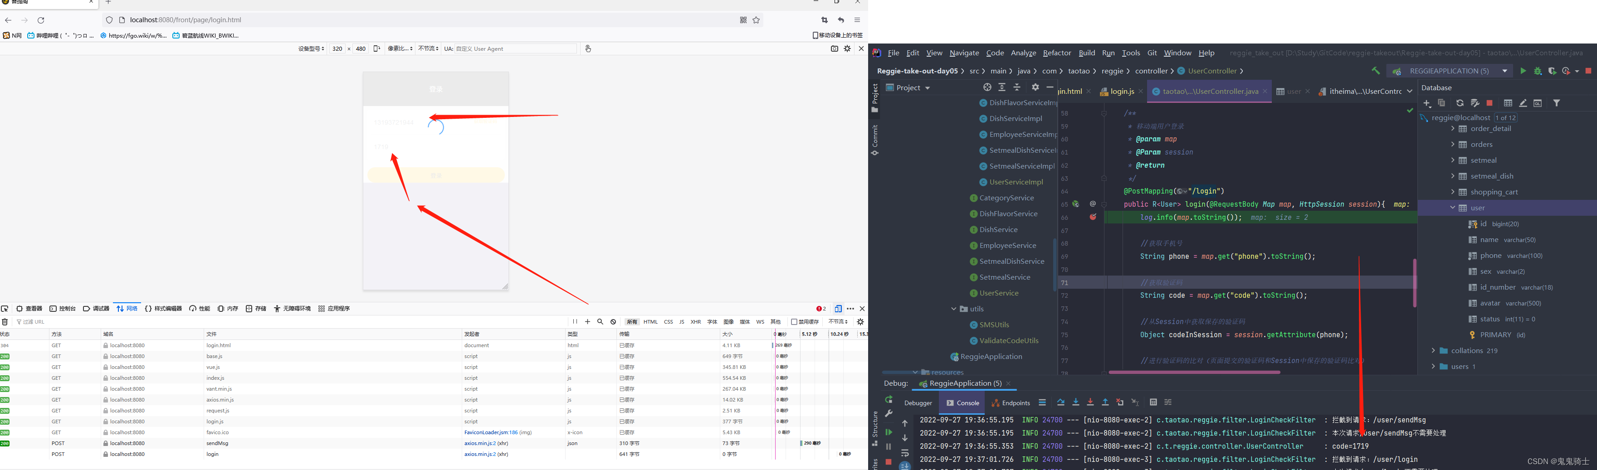Clear network log with trash icon
Viewport: 1597px width, 470px height.
(5, 322)
